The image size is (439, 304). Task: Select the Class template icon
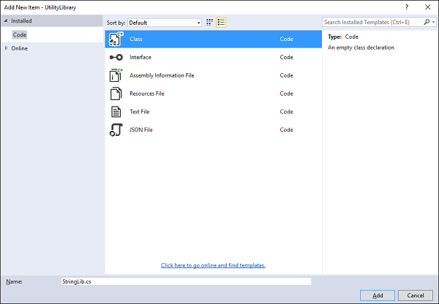click(116, 39)
